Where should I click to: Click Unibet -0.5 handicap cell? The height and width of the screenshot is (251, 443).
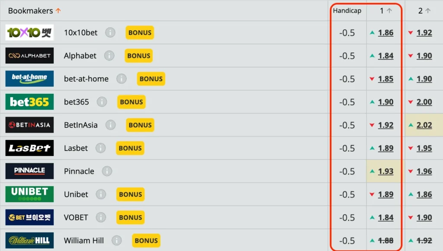pyautogui.click(x=347, y=194)
